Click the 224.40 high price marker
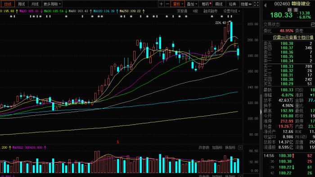Image resolution: width=315 pixels, height=177 pixels. 220,23
